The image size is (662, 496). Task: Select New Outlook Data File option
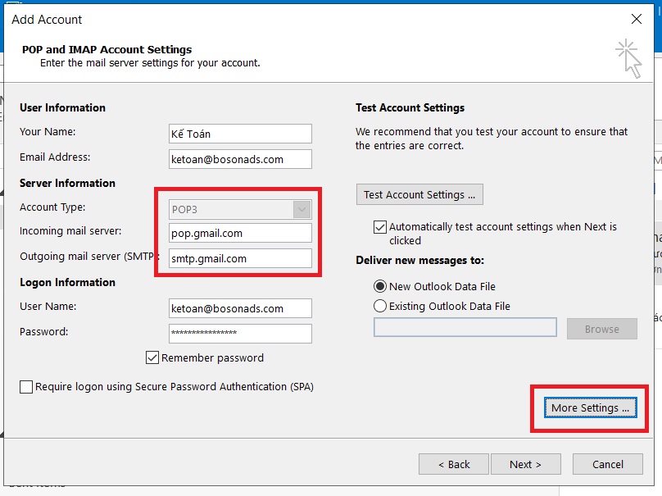(380, 286)
